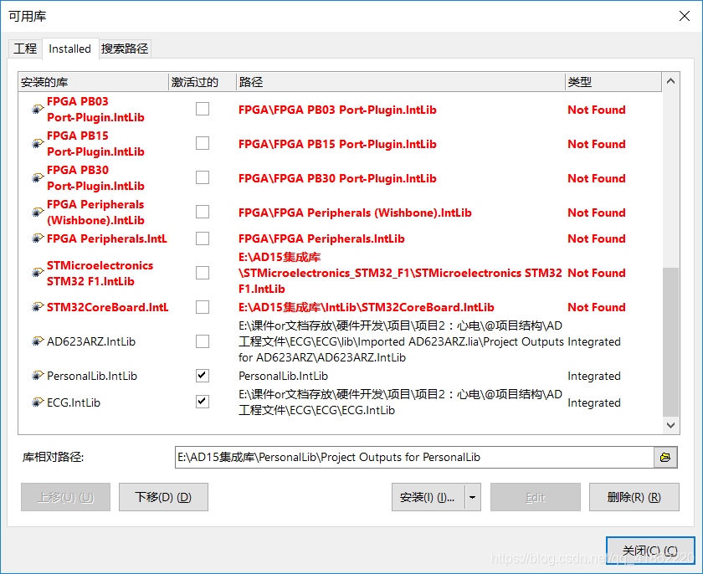This screenshot has width=703, height=574.
Task: Click the library list scrollbar thumb
Action: point(670,342)
